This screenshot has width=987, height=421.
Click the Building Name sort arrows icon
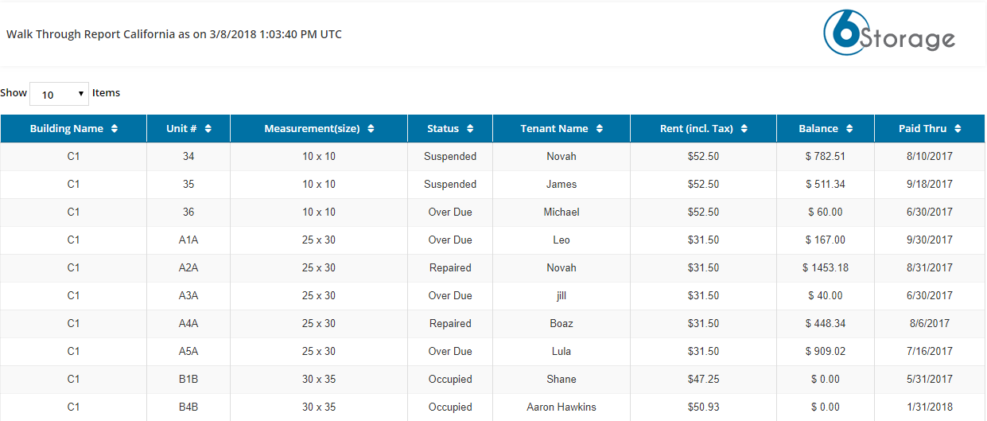coord(115,129)
